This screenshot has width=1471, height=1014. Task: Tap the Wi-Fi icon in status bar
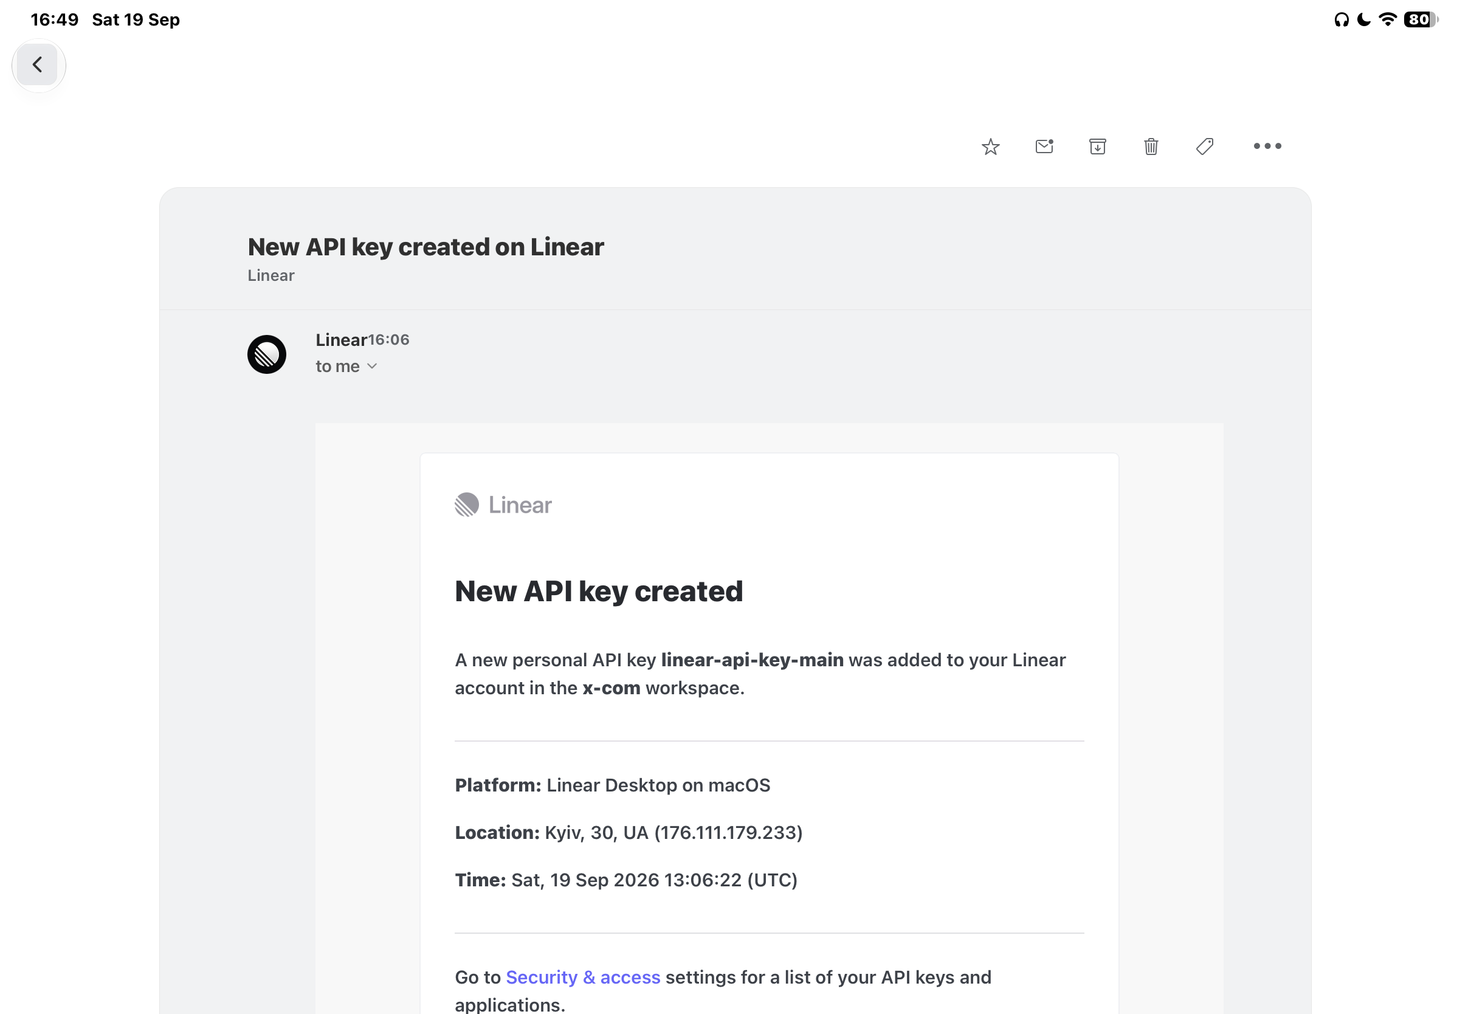click(x=1388, y=19)
